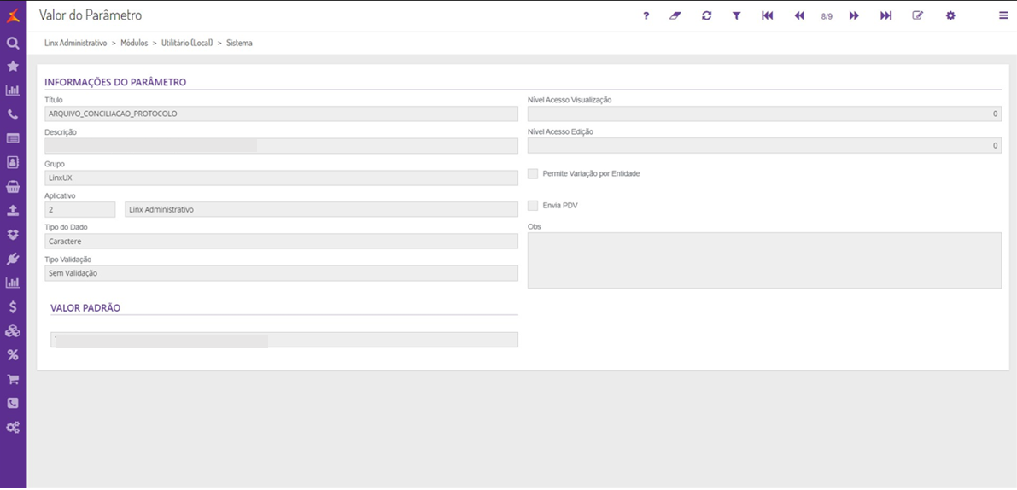Click the Utilitário (Local) breadcrumb

point(188,43)
